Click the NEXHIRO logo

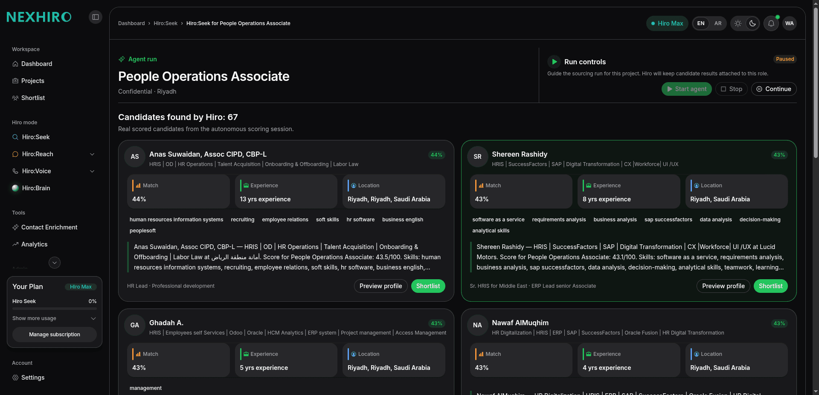pyautogui.click(x=39, y=17)
